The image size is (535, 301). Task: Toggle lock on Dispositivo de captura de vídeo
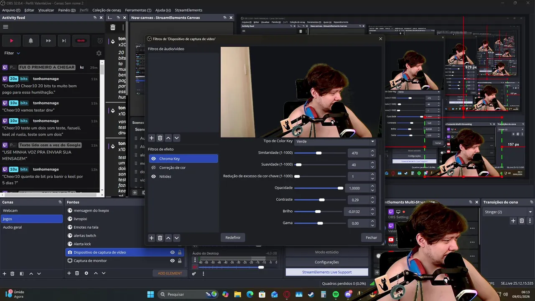(x=180, y=253)
